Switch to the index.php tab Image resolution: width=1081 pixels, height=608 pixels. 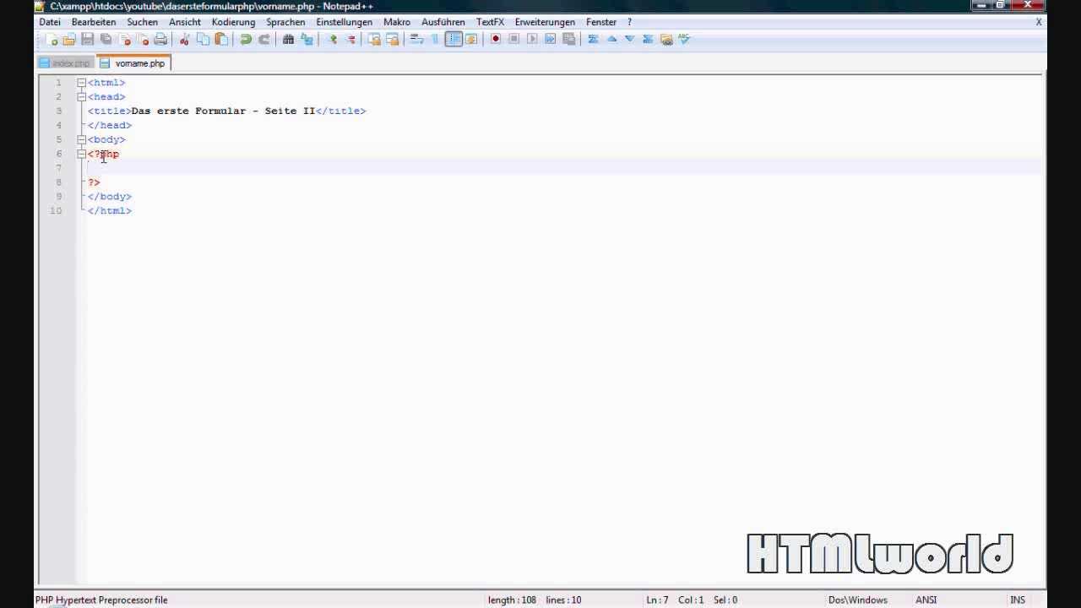(69, 63)
